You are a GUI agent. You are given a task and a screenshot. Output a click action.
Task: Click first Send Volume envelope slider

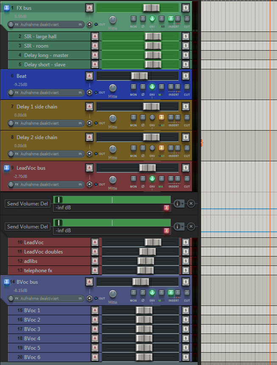[112, 200]
